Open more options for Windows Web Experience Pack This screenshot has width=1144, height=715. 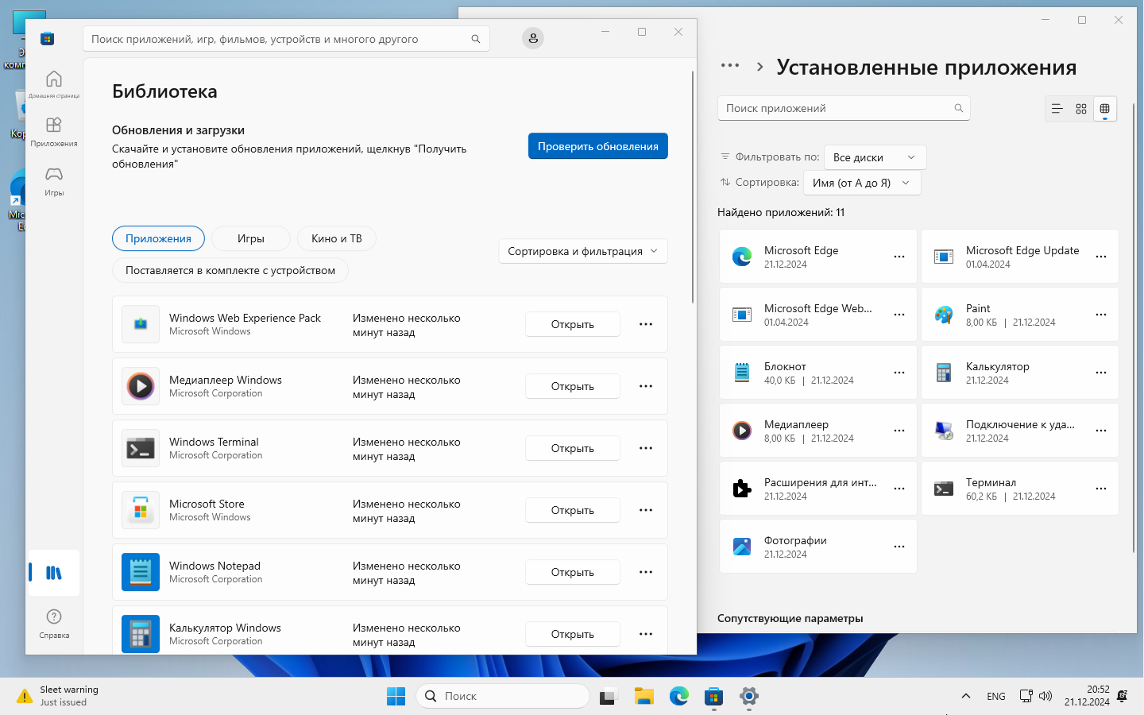(x=646, y=324)
